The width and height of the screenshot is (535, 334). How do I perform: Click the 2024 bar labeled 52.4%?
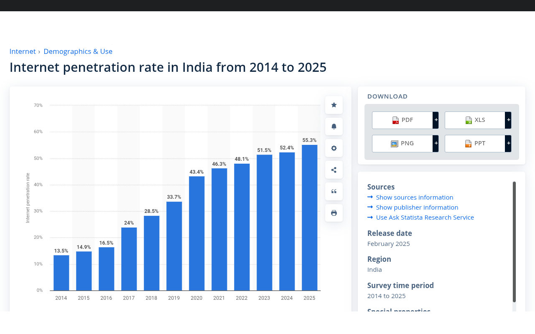click(287, 221)
